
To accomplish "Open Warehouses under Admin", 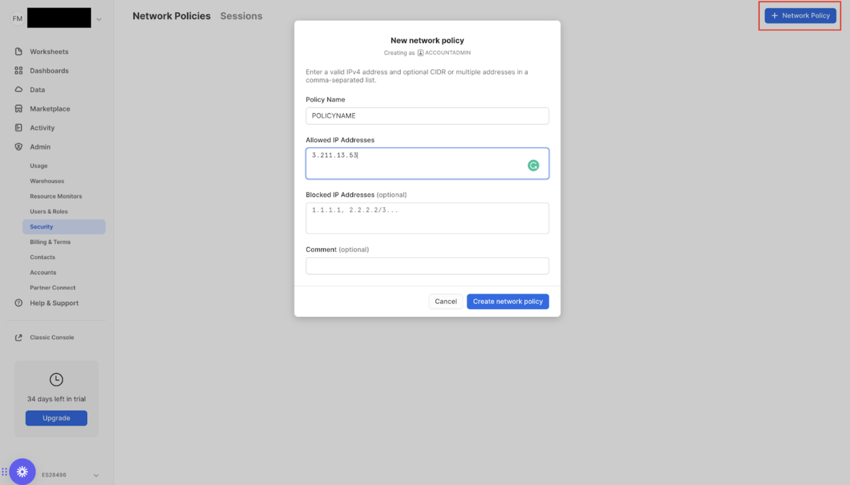I will 47,181.
